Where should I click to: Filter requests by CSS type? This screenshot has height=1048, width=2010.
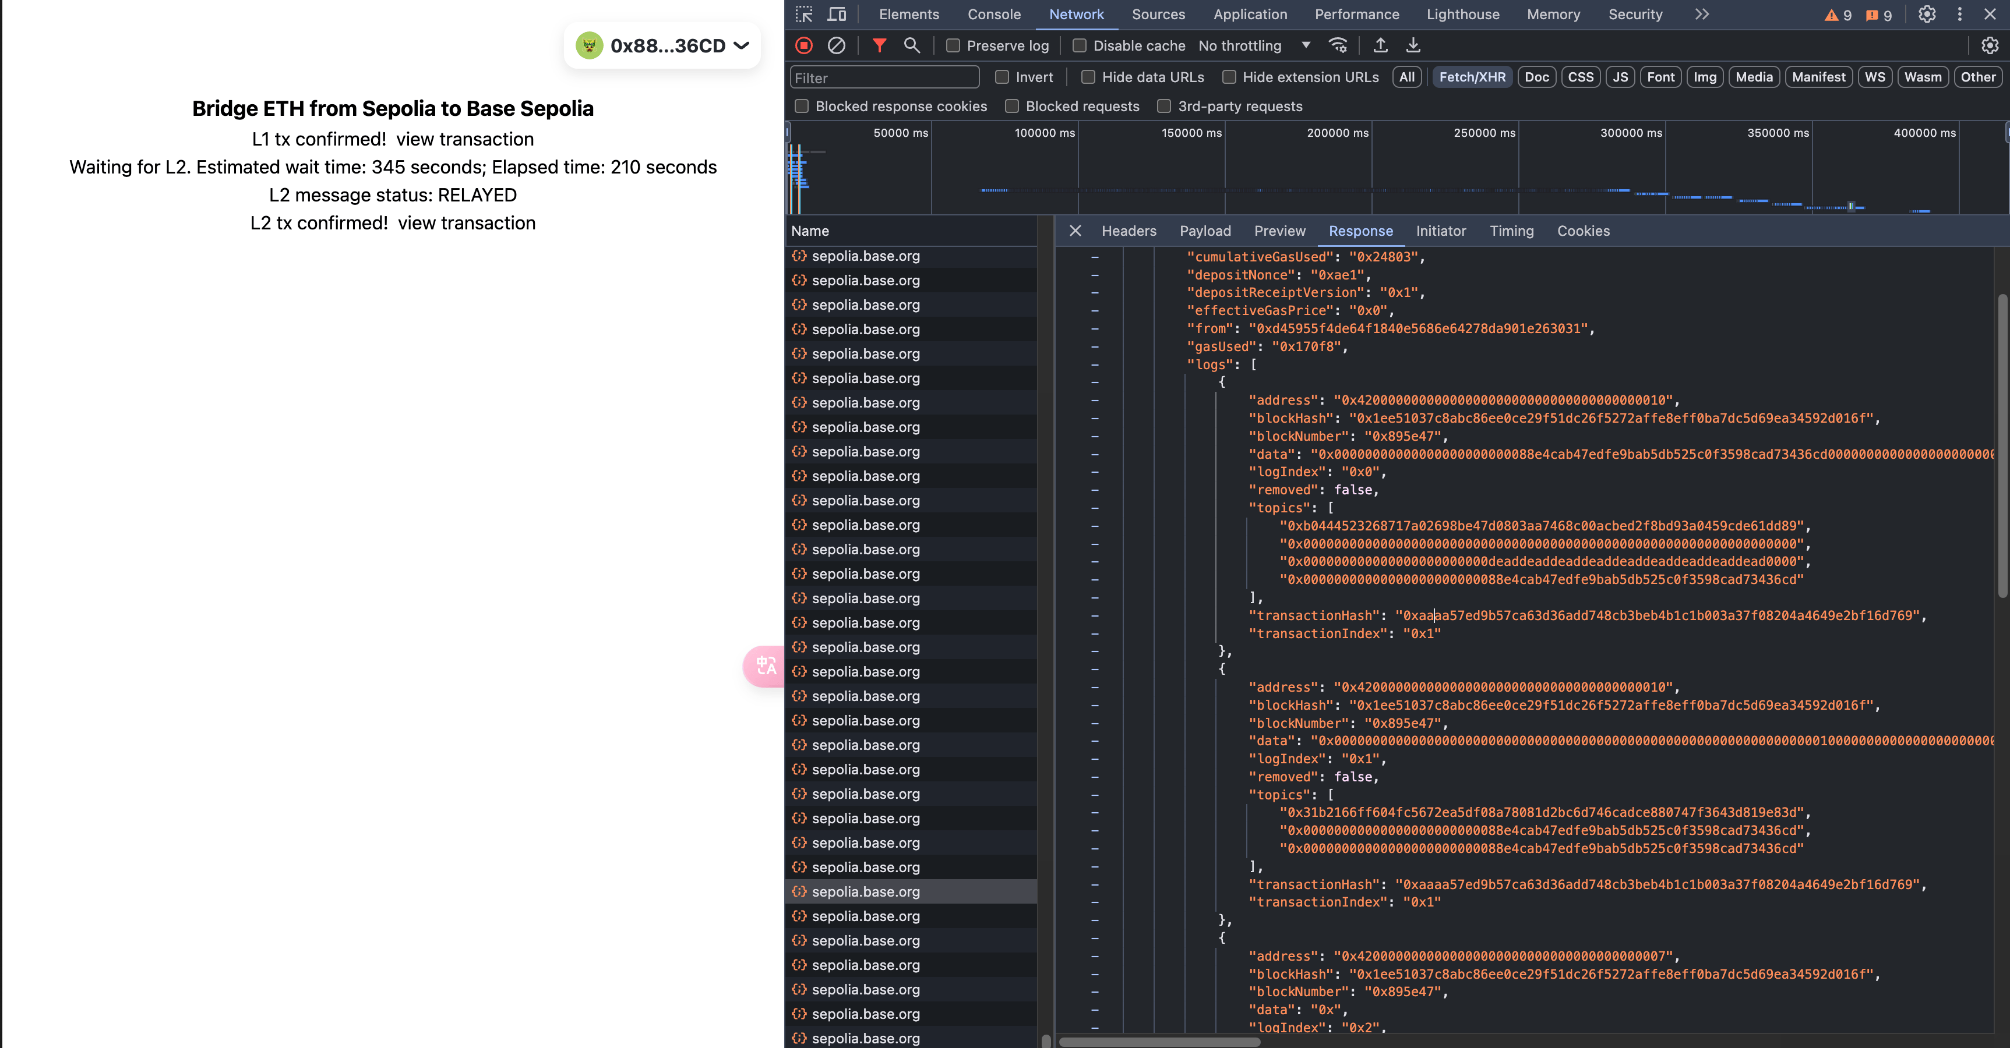coord(1581,77)
